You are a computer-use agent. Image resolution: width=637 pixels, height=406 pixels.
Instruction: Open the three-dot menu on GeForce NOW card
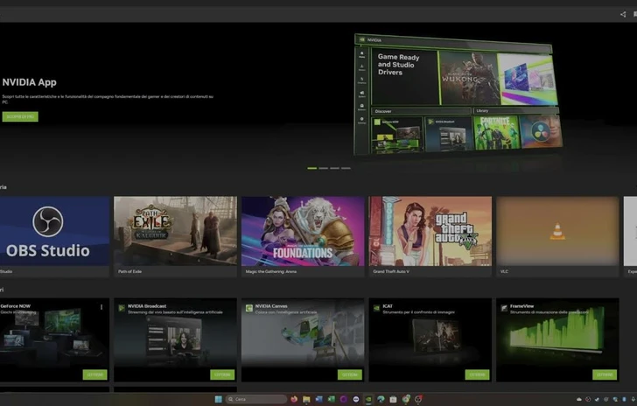101,307
